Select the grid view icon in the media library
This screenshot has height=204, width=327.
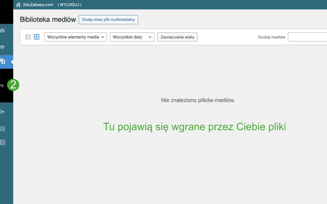tap(36, 37)
